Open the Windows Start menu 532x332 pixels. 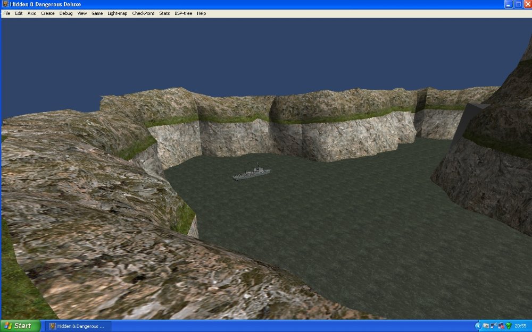tap(20, 326)
